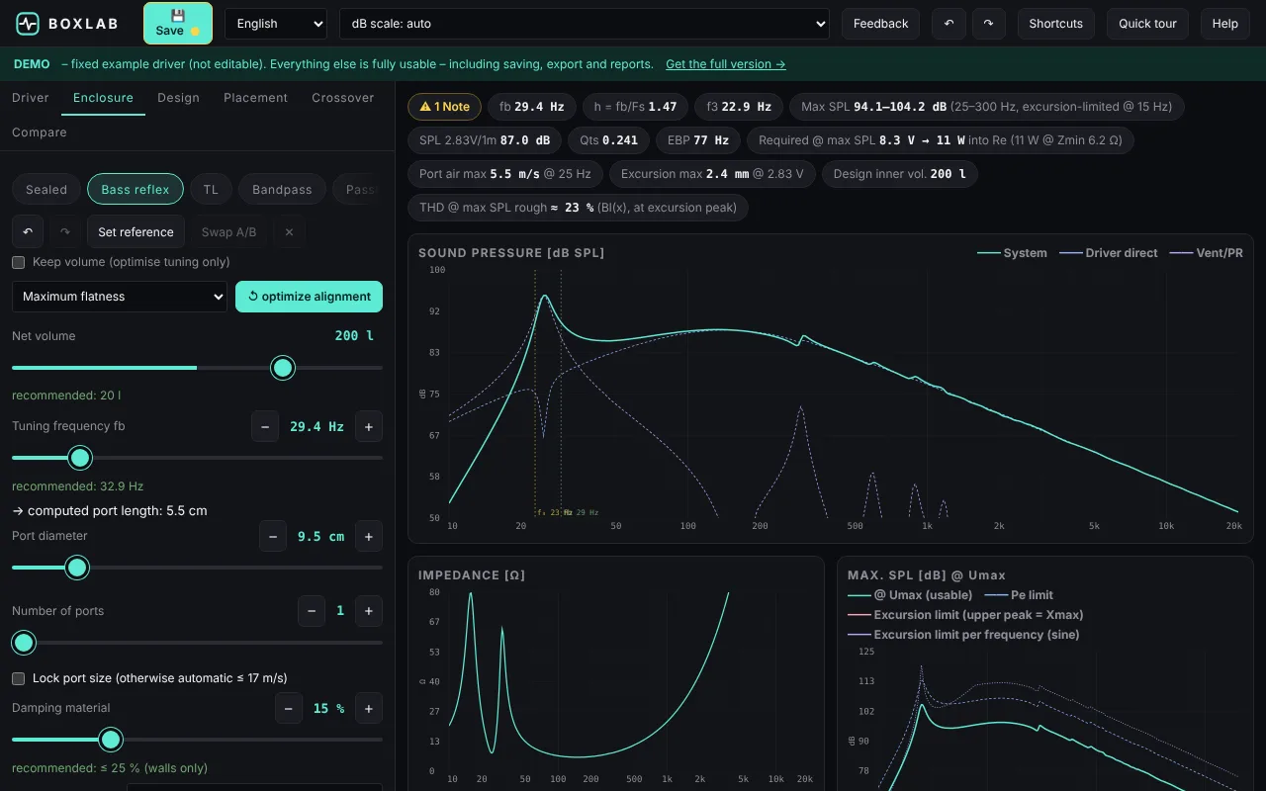Increase damping material percentage
This screenshot has height=791, width=1266.
pos(369,709)
